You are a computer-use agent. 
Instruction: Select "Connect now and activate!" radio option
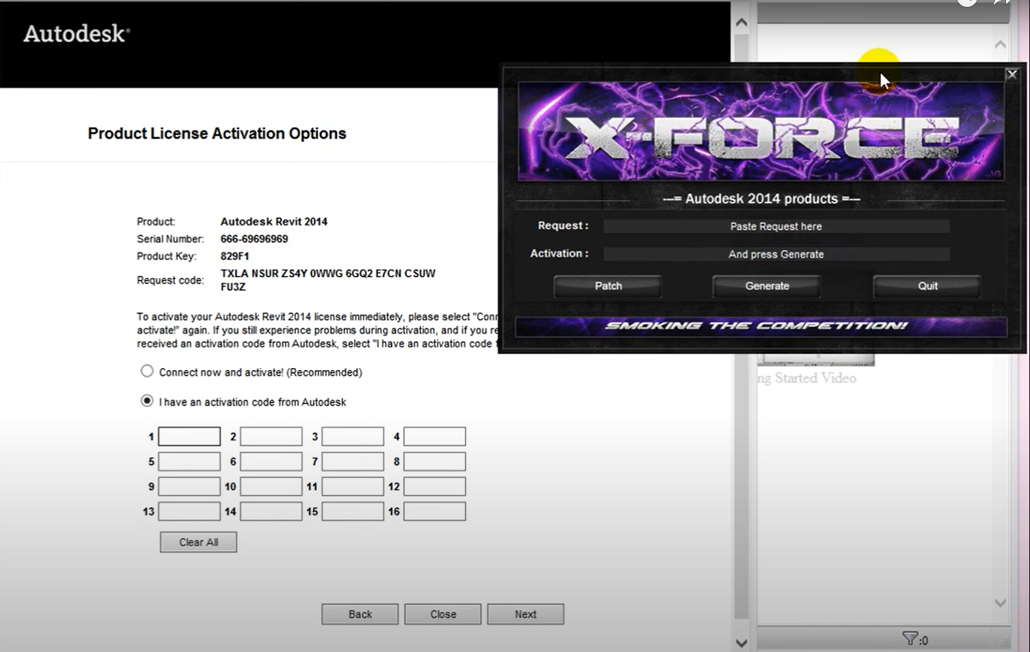[x=147, y=371]
